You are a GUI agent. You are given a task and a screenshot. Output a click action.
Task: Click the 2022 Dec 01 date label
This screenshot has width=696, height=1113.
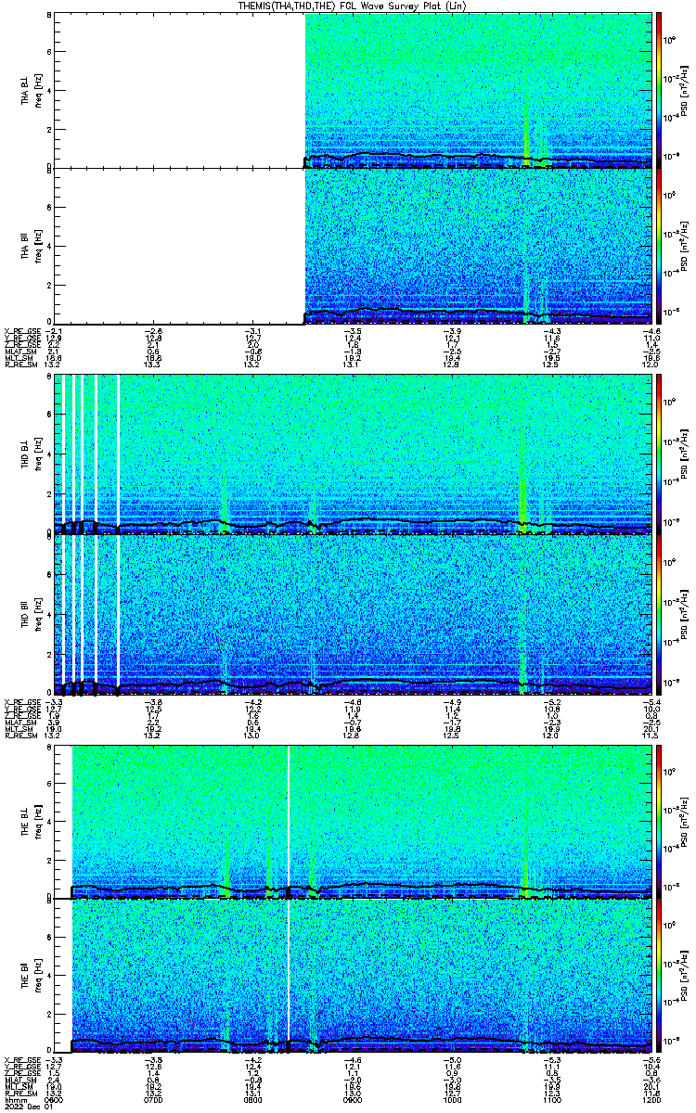pos(20,1106)
